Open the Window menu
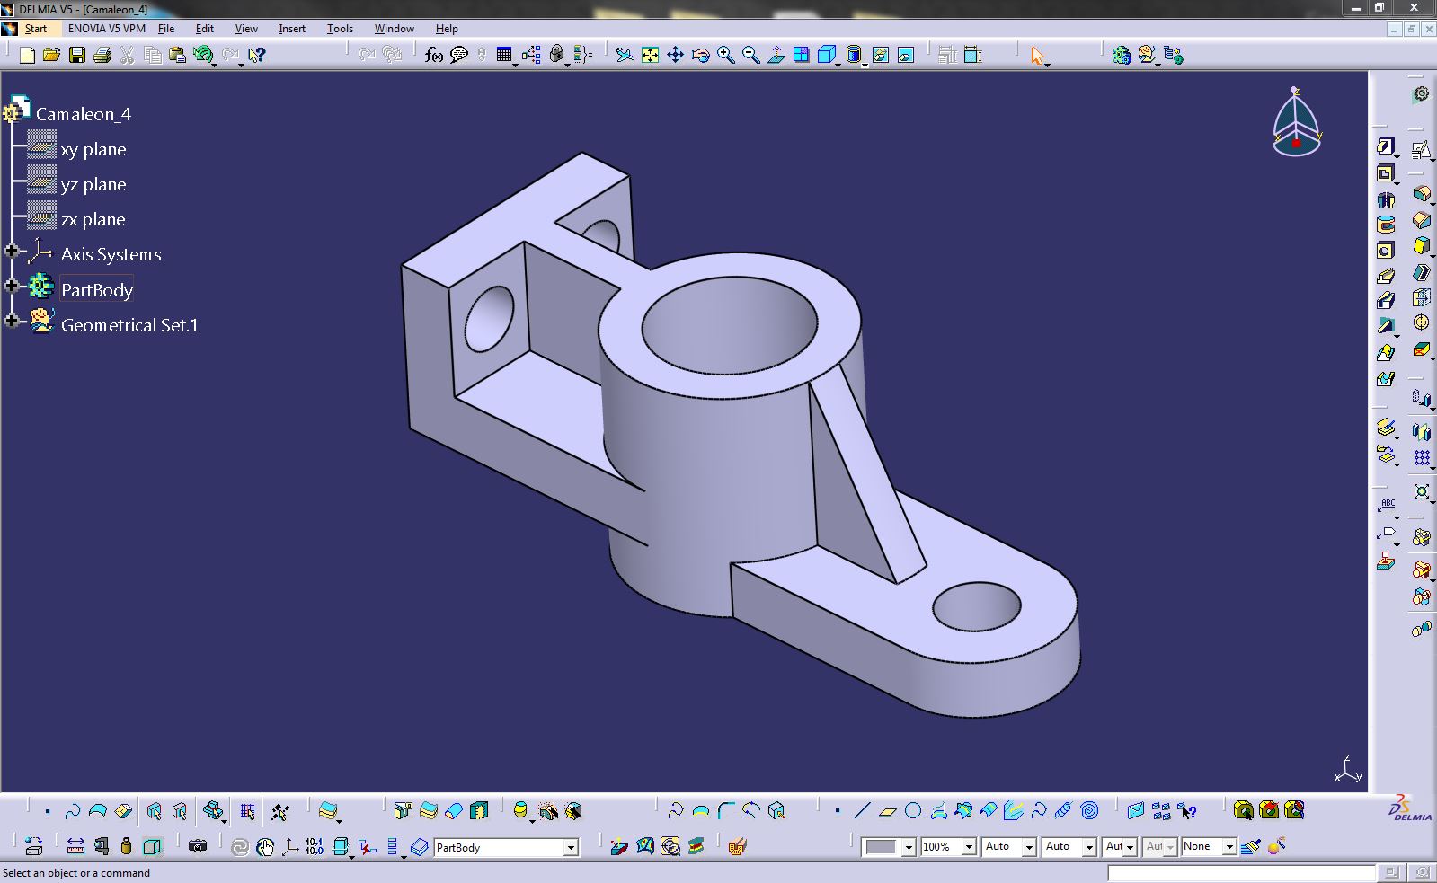Viewport: 1437px width, 883px height. coord(394,29)
